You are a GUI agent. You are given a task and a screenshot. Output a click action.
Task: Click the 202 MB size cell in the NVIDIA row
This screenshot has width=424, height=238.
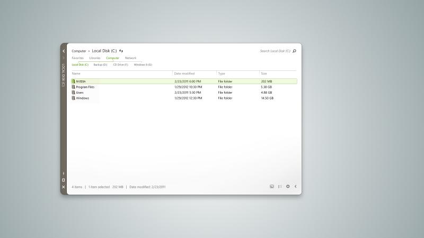(267, 81)
